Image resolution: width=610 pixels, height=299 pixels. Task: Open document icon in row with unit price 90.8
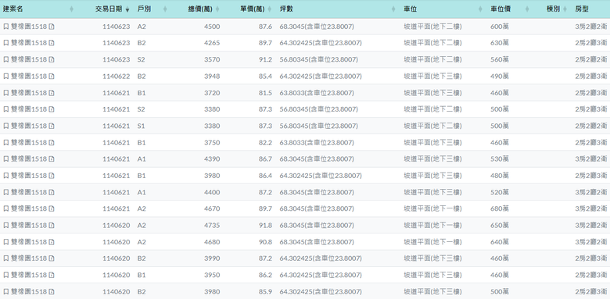52,242
